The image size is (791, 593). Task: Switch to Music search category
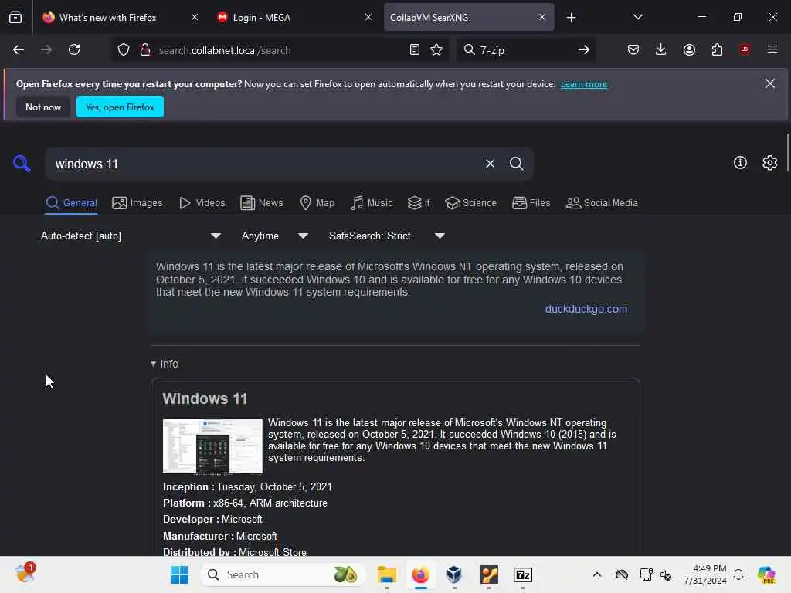[x=372, y=203]
